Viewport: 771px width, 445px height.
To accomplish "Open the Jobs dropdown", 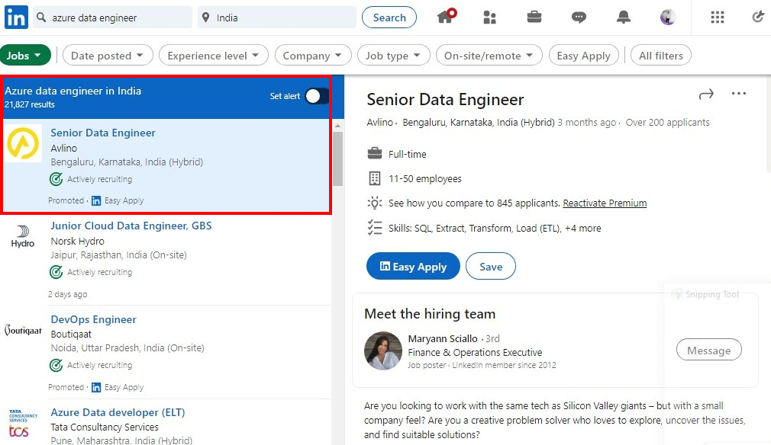I will 25,56.
